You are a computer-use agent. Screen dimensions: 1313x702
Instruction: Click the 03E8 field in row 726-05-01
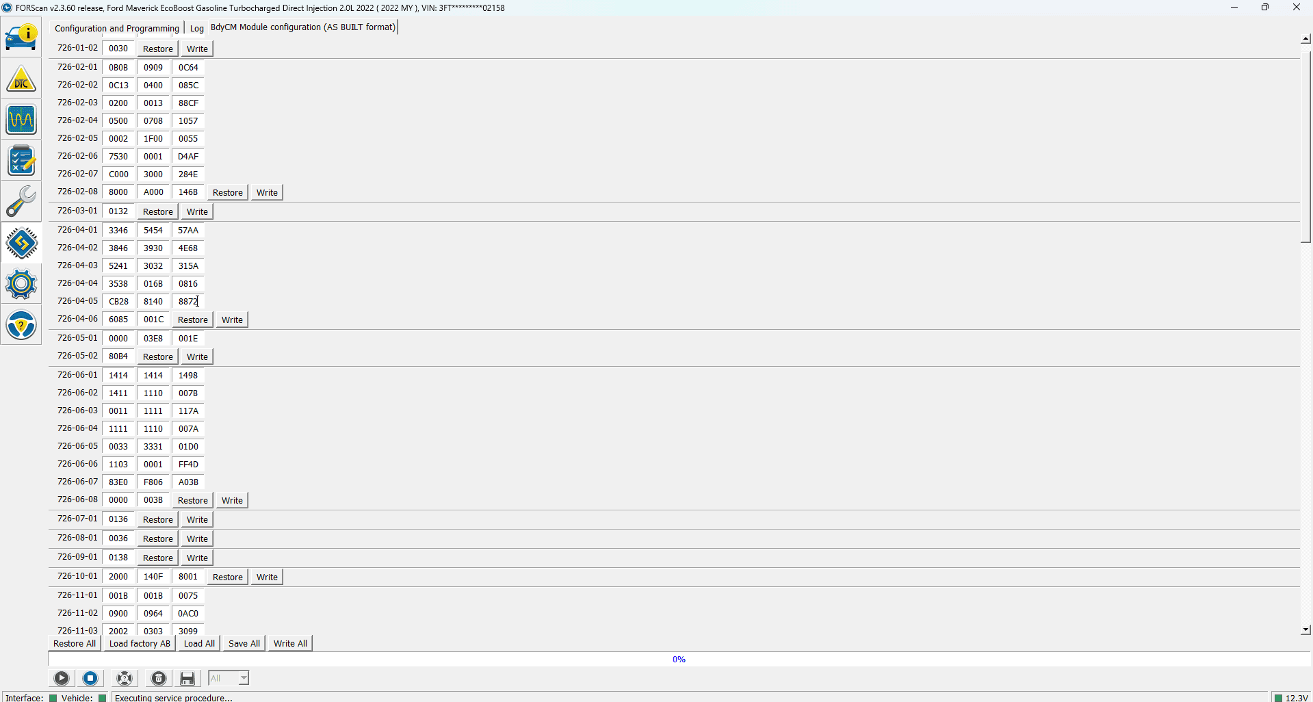pos(153,338)
